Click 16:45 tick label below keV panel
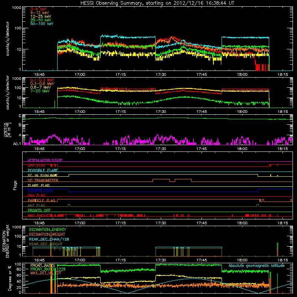 pos(39,75)
